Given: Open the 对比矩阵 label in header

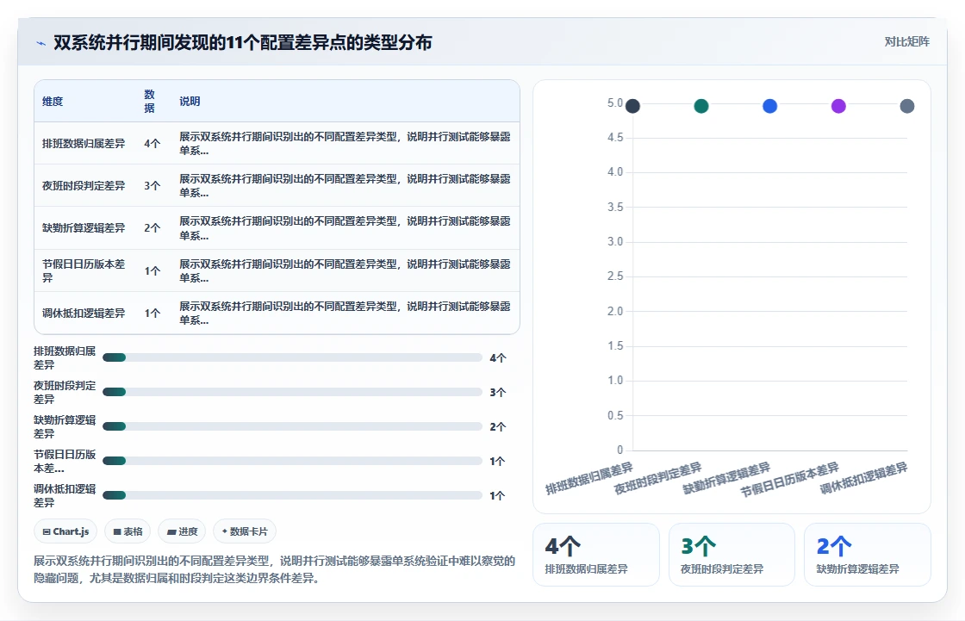Looking at the screenshot, I should [906, 42].
